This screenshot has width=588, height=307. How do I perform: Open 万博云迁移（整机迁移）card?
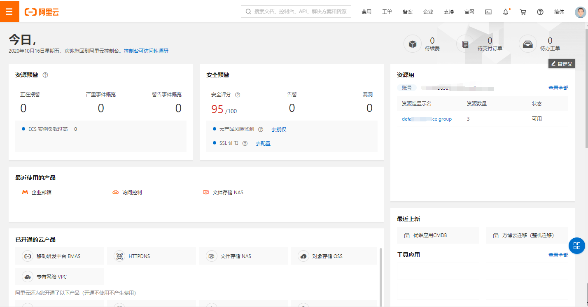pyautogui.click(x=527, y=235)
